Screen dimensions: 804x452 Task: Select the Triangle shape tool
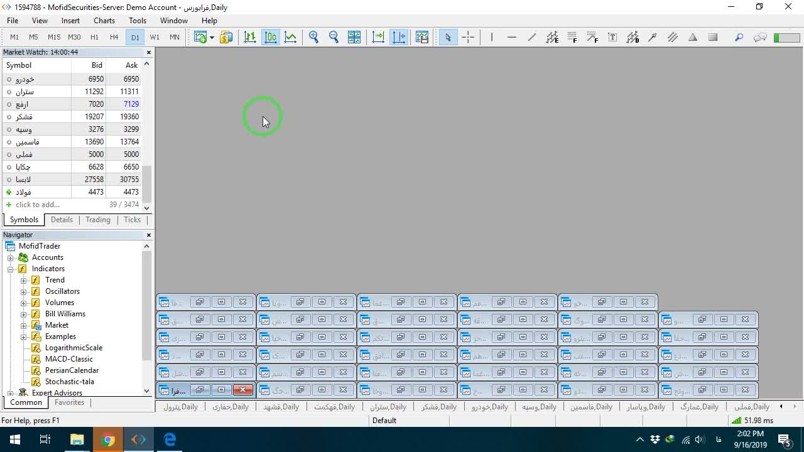[x=693, y=37]
